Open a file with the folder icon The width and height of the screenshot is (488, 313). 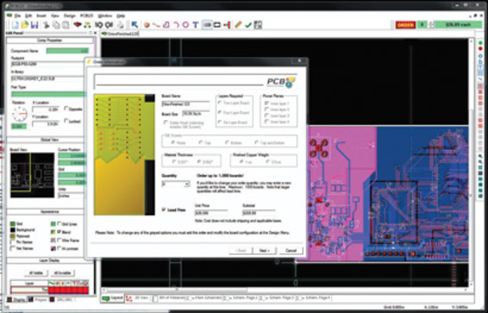25,25
